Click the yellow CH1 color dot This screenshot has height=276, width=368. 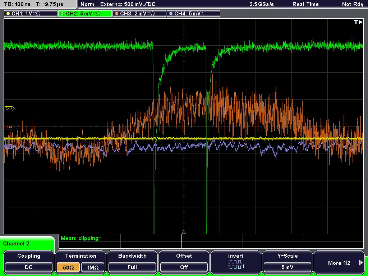[x=8, y=14]
